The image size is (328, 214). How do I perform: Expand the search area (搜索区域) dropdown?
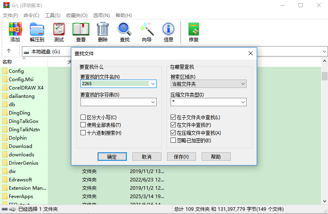[208, 84]
